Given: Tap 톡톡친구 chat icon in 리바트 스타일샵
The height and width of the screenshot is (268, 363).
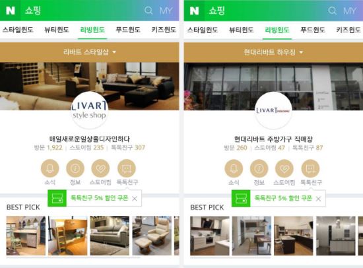Looking at the screenshot, I should [127, 168].
